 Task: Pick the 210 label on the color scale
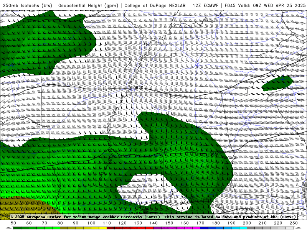(x=262, y=223)
